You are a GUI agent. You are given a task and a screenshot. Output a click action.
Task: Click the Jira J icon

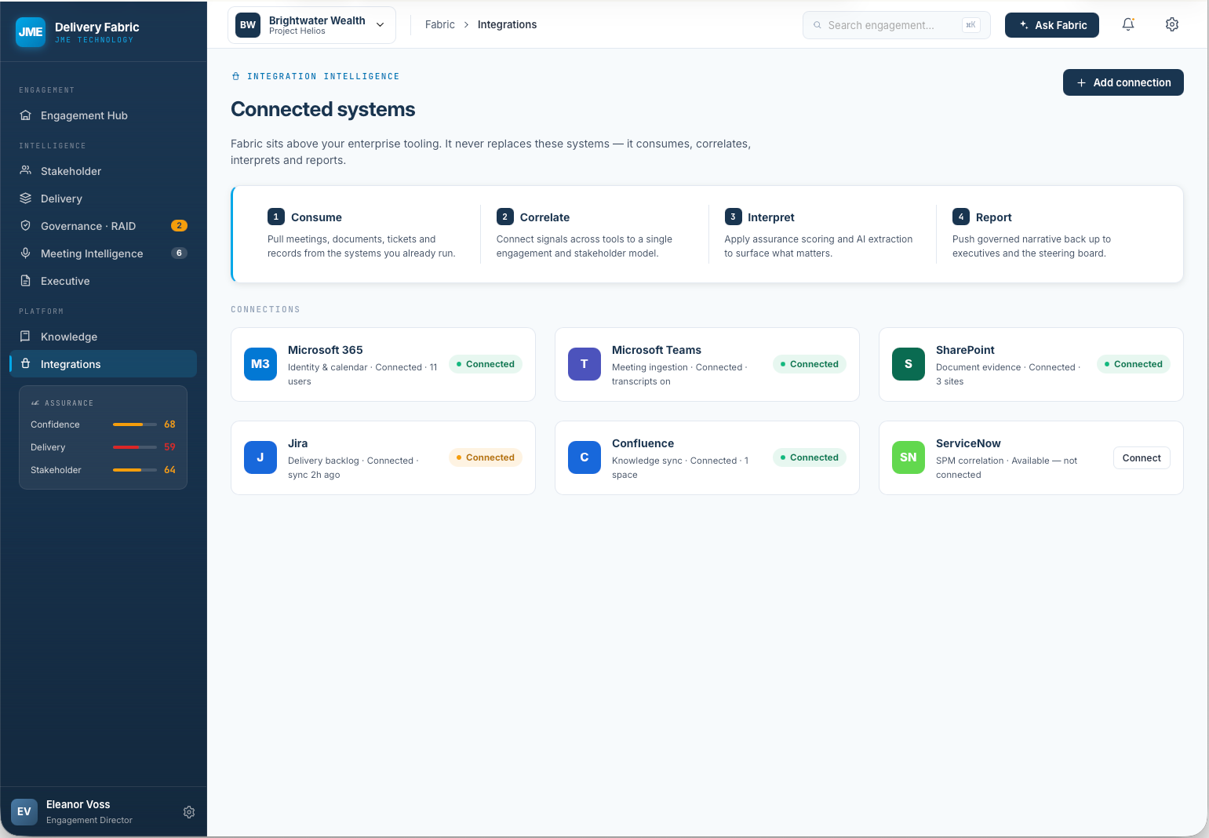[x=260, y=457]
